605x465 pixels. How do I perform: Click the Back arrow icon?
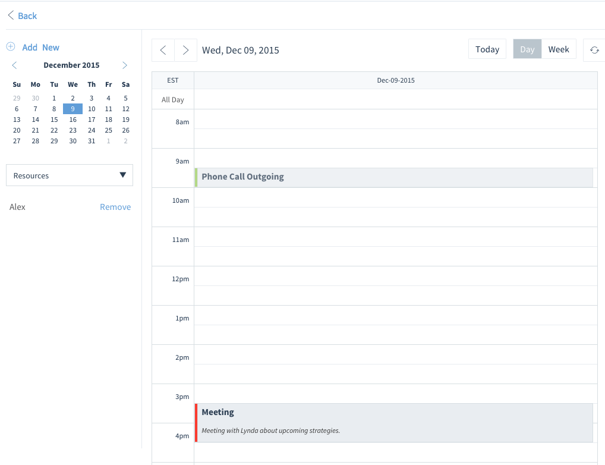[x=11, y=16]
